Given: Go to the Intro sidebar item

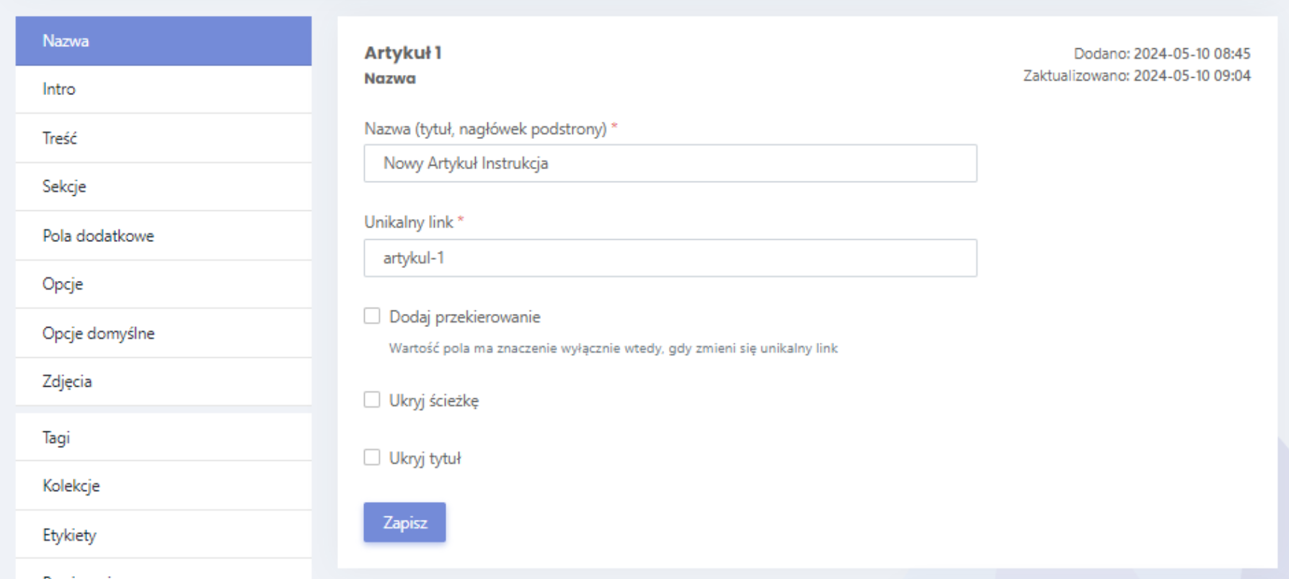Looking at the screenshot, I should click(163, 89).
